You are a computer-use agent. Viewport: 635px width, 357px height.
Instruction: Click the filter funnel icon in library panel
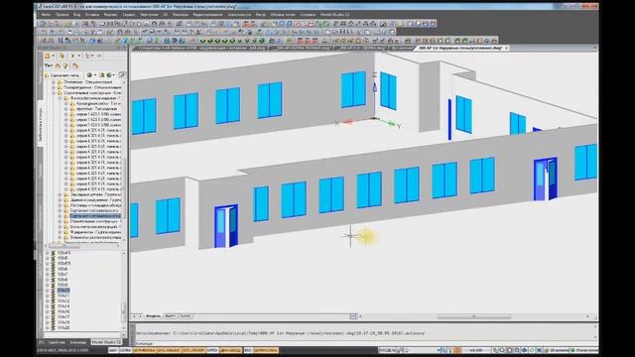48,65
